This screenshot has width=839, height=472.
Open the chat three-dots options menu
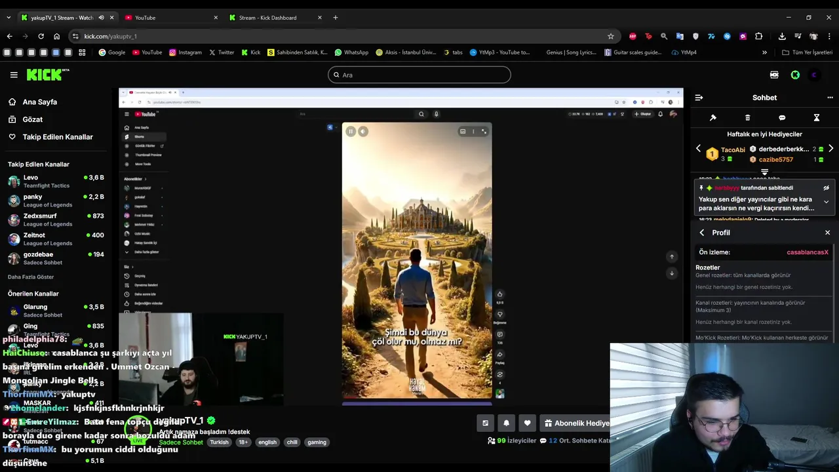[830, 98]
